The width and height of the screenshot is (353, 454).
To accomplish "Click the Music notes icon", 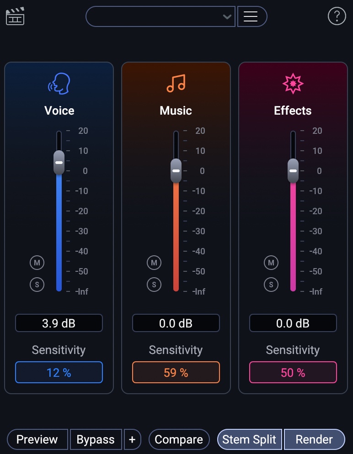I will 176,84.
